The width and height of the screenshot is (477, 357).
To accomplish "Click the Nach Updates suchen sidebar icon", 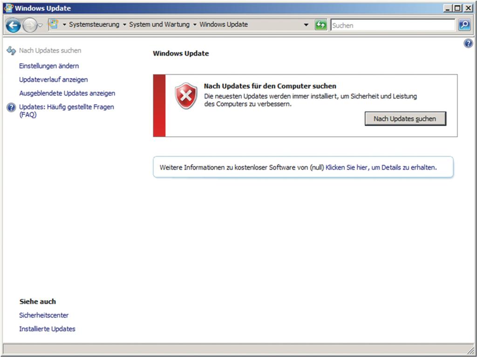I will point(11,50).
